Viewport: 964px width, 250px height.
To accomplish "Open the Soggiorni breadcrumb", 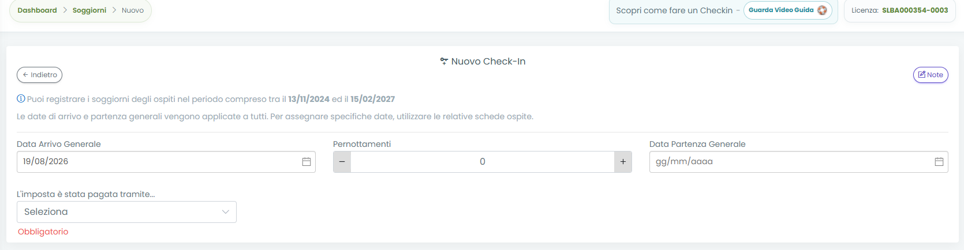I will coord(89,10).
